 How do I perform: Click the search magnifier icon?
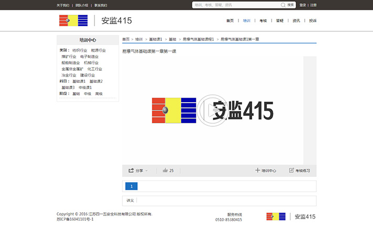283,5
